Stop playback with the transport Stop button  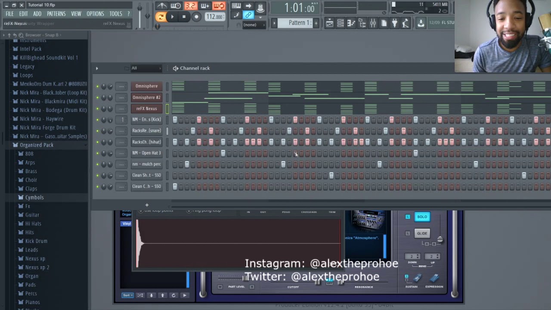tap(184, 17)
